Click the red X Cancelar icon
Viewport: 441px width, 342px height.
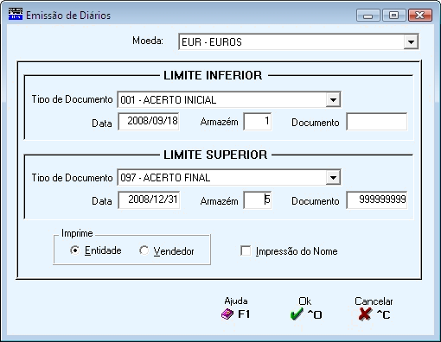365,314
